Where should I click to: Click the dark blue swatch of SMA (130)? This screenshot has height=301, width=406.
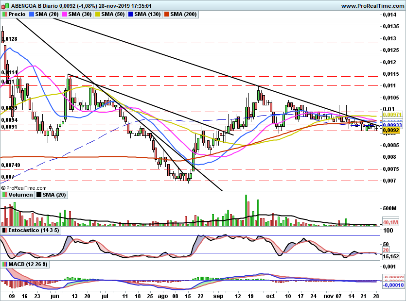tap(131, 14)
